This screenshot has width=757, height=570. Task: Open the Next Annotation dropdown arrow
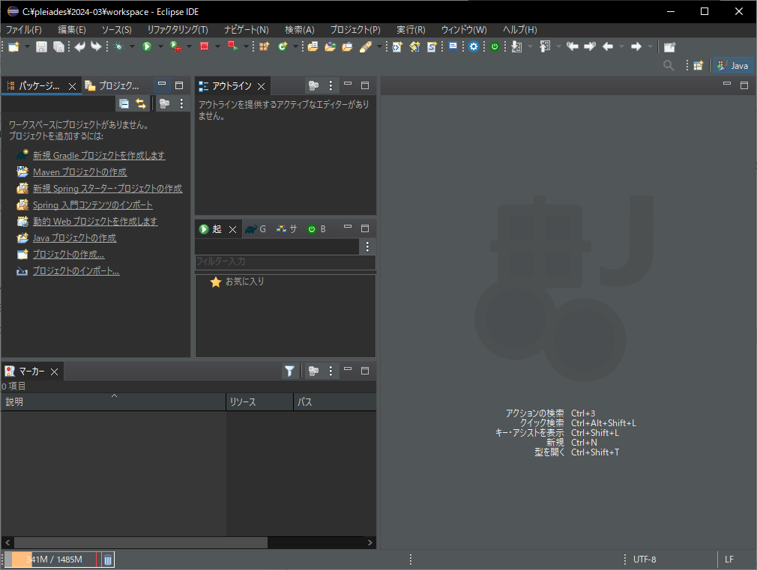click(x=530, y=47)
